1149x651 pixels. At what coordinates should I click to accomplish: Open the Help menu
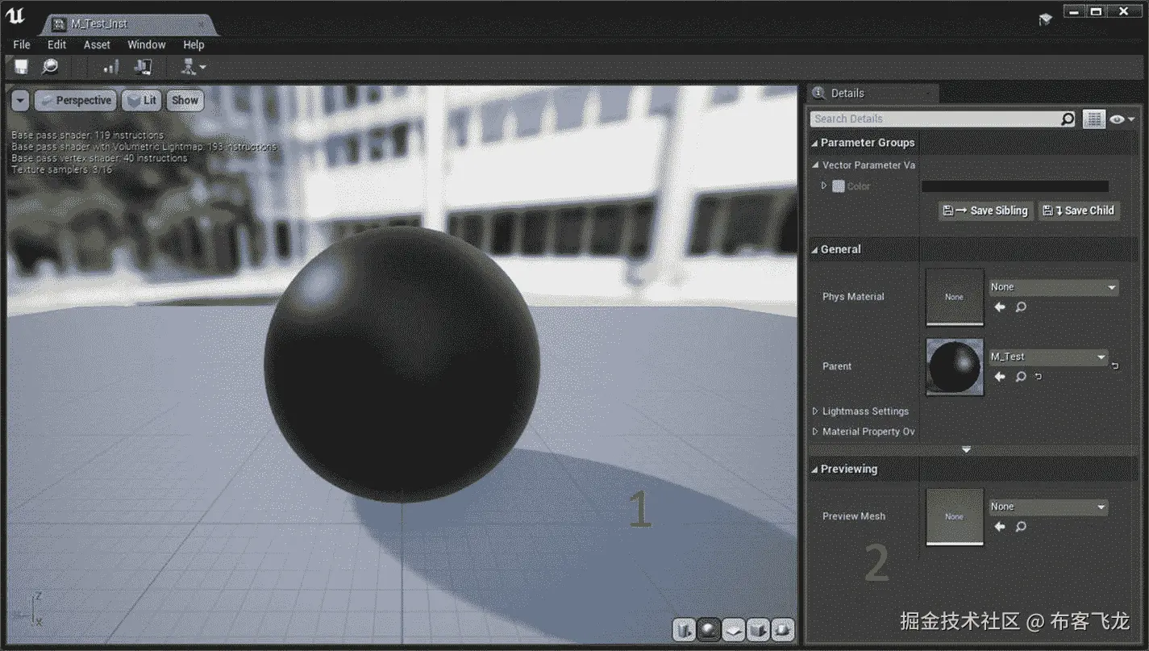point(194,45)
